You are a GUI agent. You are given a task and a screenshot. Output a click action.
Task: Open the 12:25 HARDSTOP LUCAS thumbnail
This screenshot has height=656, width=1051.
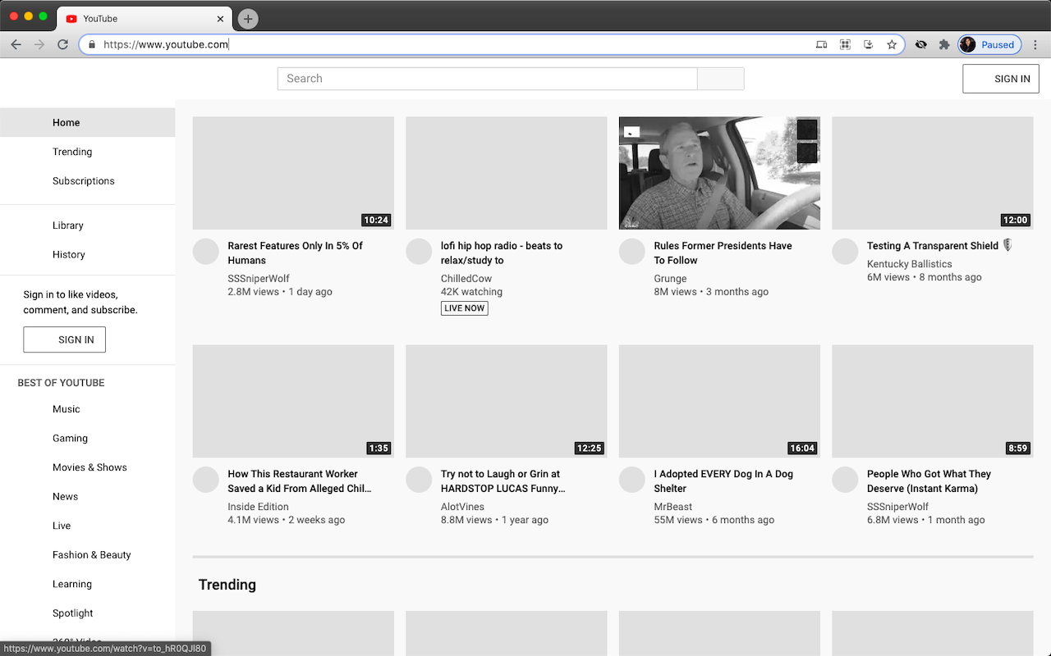tap(507, 401)
